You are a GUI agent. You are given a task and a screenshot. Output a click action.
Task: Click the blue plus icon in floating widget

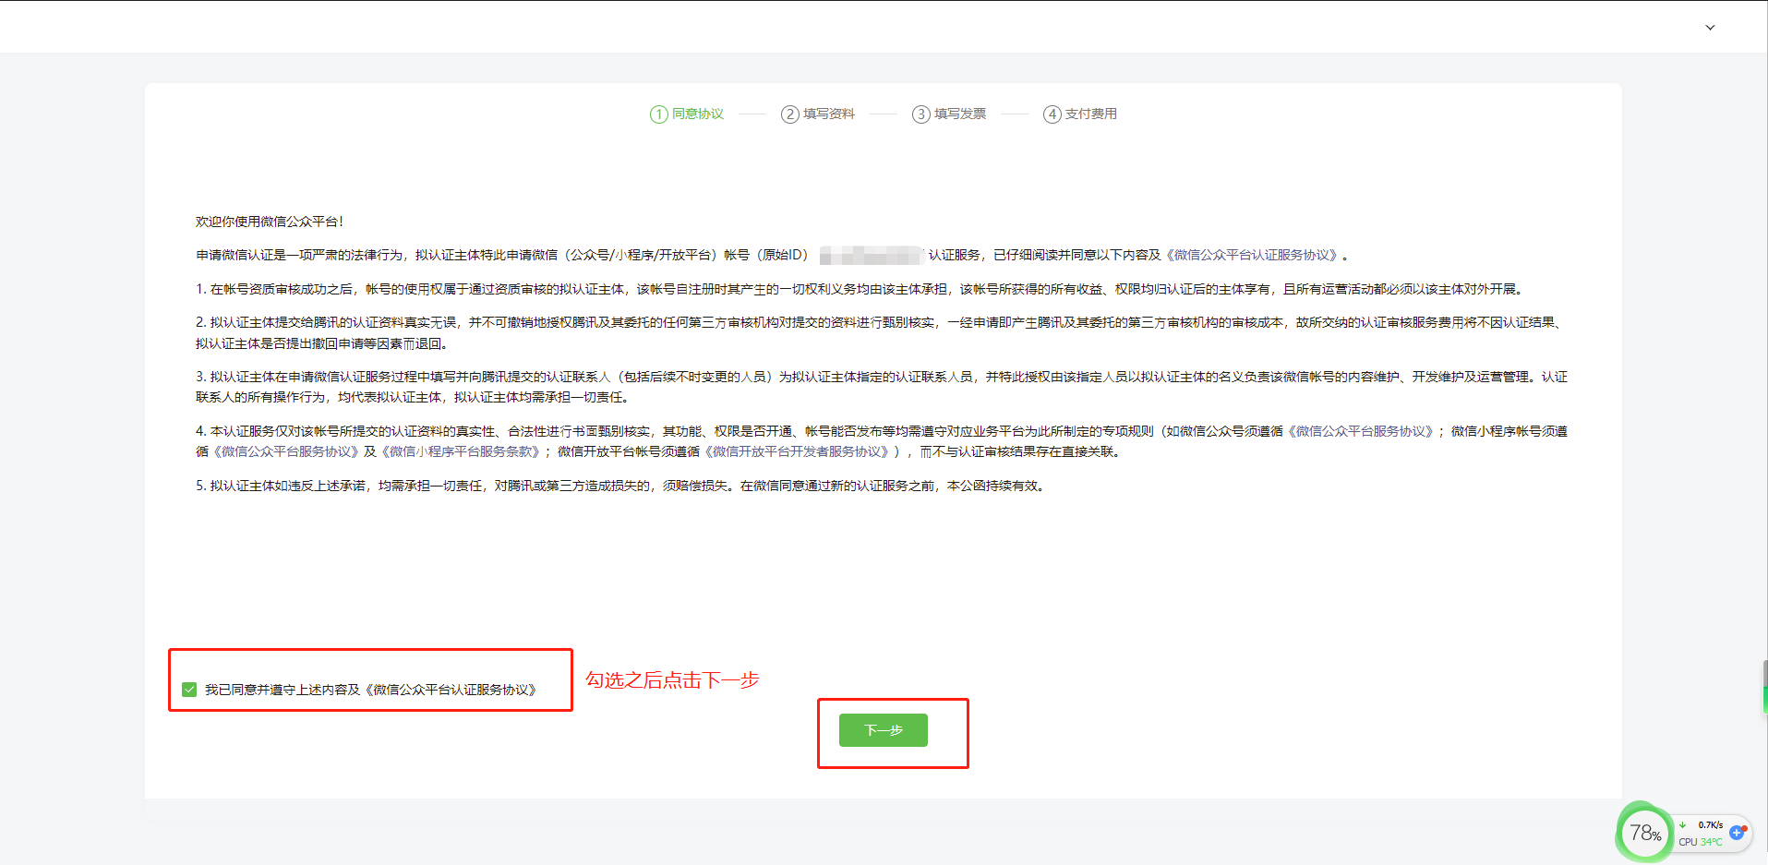(x=1737, y=833)
